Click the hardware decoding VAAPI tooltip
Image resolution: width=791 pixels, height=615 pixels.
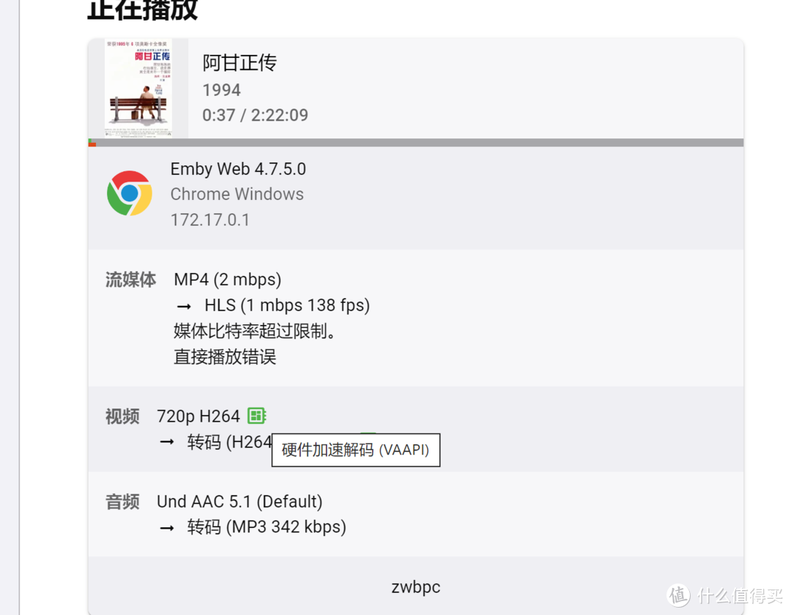pos(356,450)
